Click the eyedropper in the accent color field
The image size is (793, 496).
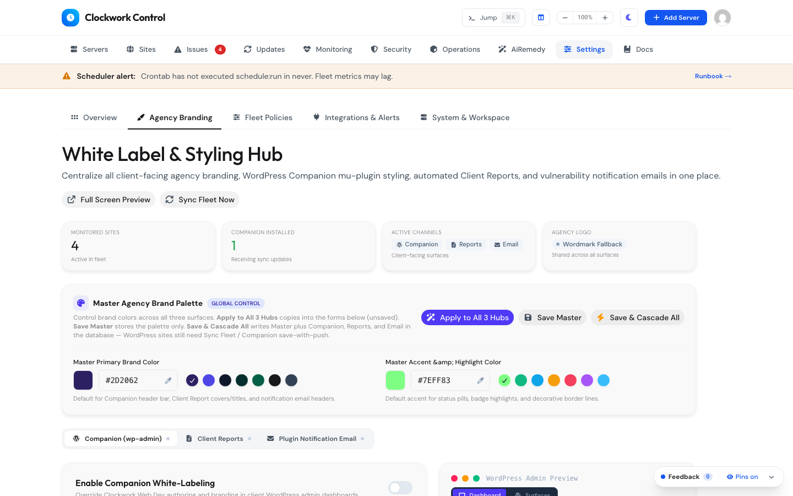coord(481,380)
